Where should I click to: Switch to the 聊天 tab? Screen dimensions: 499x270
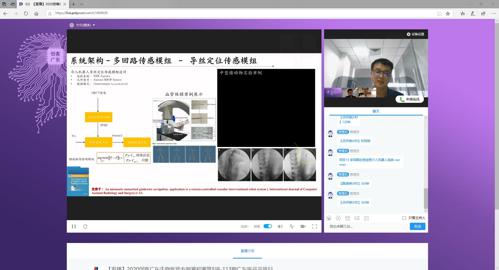376,111
